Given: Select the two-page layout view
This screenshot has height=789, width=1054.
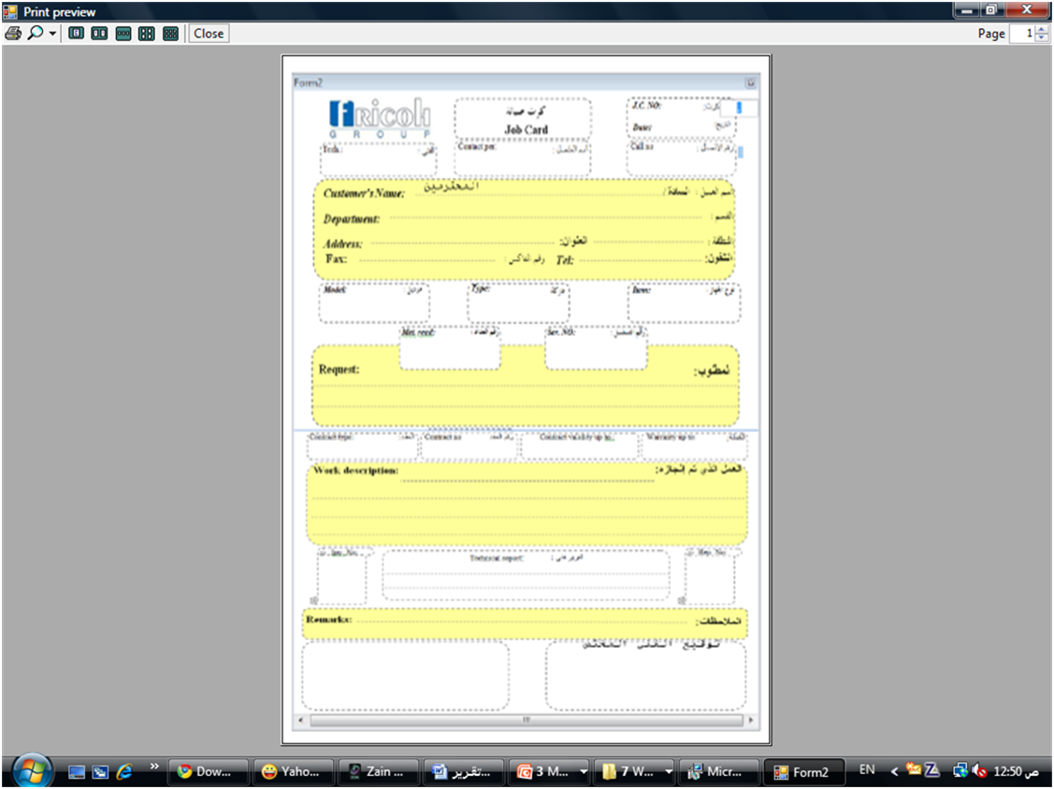Looking at the screenshot, I should (x=99, y=34).
